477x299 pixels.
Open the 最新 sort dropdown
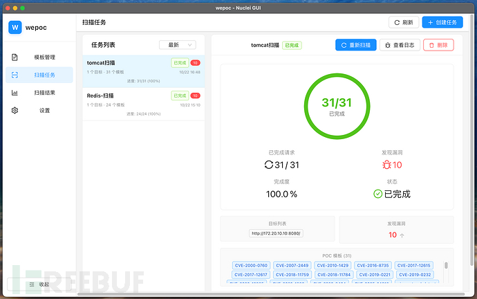[x=177, y=45]
